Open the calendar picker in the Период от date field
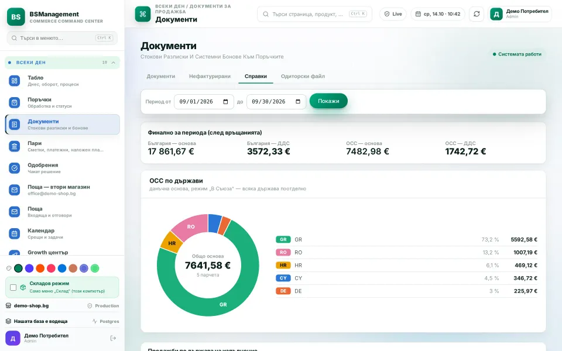 (x=225, y=102)
